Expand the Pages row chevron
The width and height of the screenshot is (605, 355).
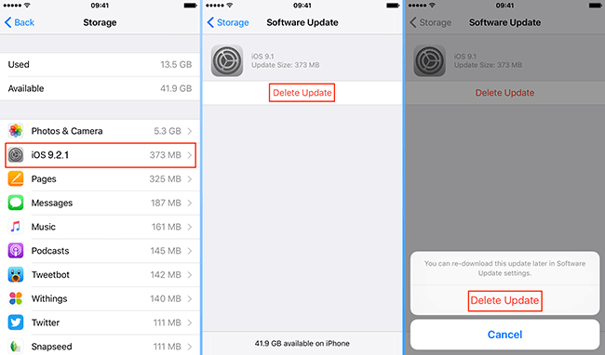tap(190, 179)
